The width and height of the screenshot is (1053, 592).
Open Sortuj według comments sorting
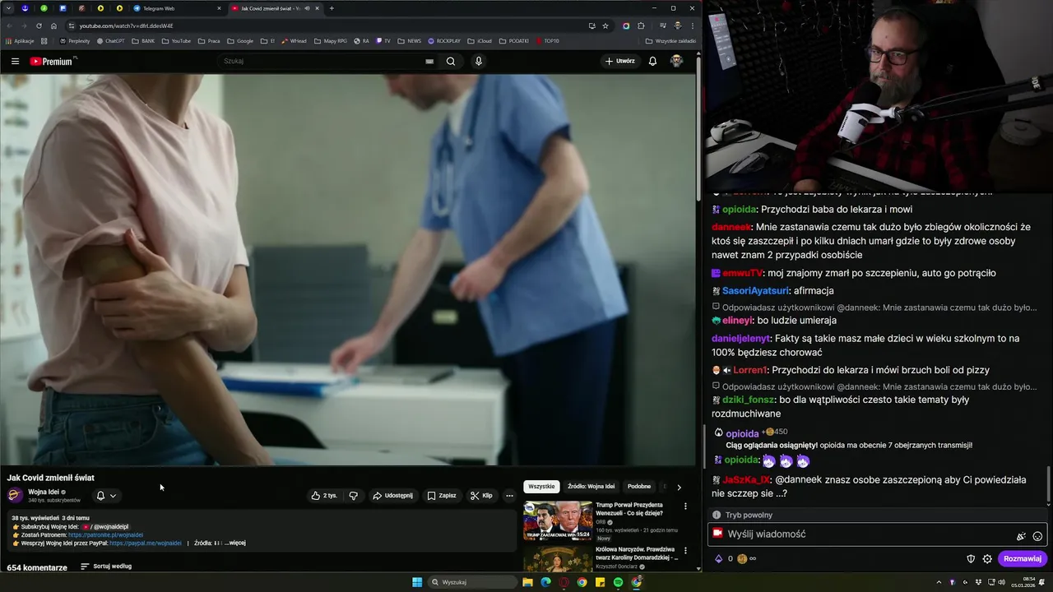point(106,567)
